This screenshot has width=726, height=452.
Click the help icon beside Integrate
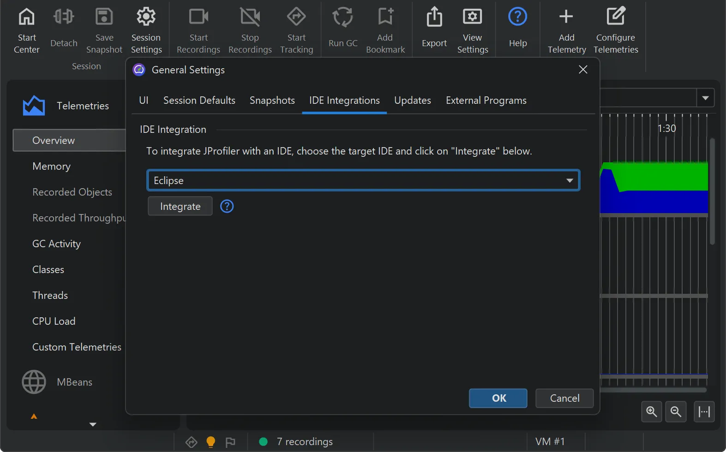pos(227,206)
